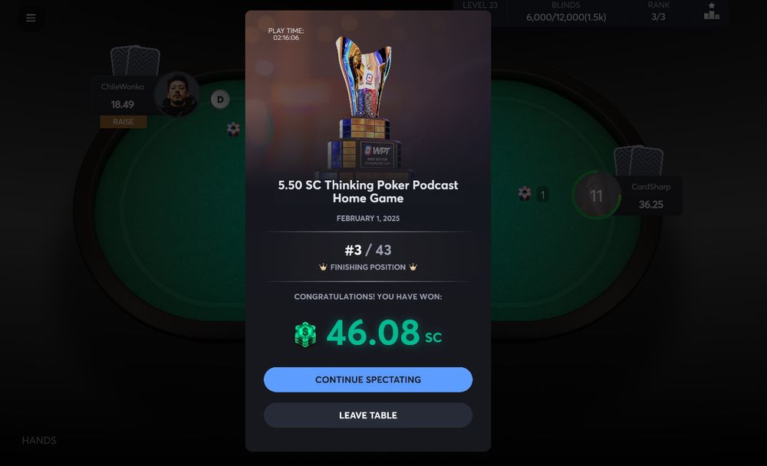Click CardSharp's countdown timer avatar
This screenshot has height=466, width=767.
click(596, 195)
